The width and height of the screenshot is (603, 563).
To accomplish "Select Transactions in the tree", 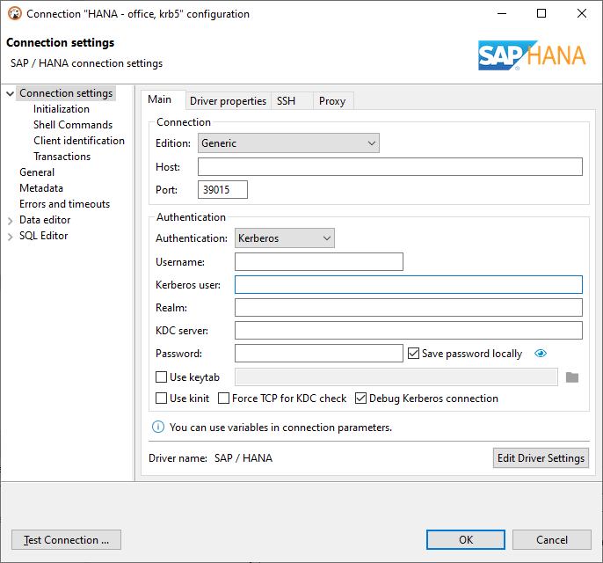I will click(62, 157).
